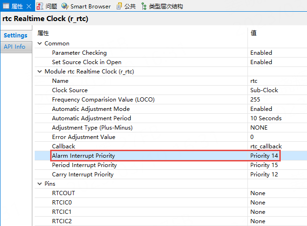Select the Clock Source property
Viewport: 307px width, 226px height.
point(70,90)
